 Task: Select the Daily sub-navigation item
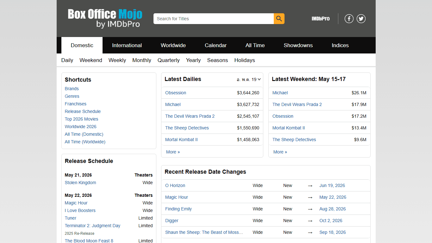click(67, 60)
